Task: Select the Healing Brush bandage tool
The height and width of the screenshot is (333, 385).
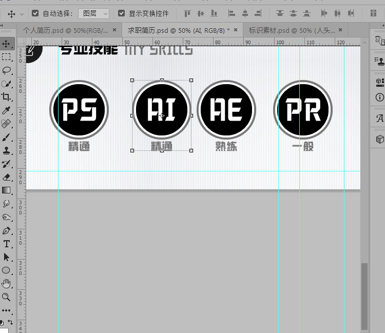Action: click(6, 124)
